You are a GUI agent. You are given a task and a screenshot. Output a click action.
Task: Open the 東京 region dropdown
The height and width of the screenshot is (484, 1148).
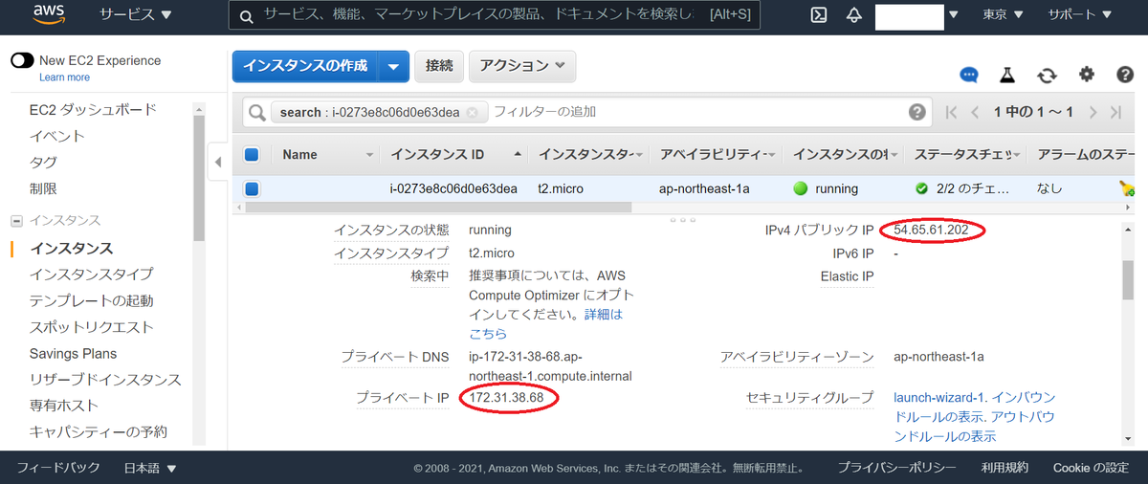1003,15
